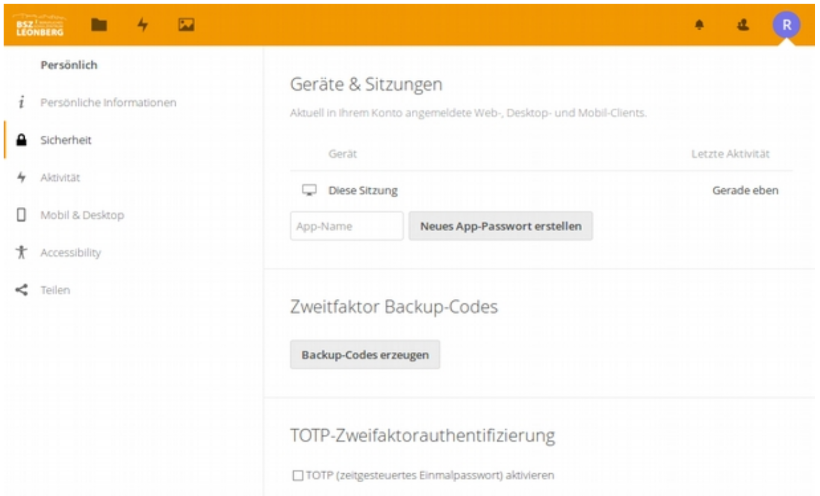Go to the Aktivität settings section
Screen dimensions: 820x496
coord(60,177)
